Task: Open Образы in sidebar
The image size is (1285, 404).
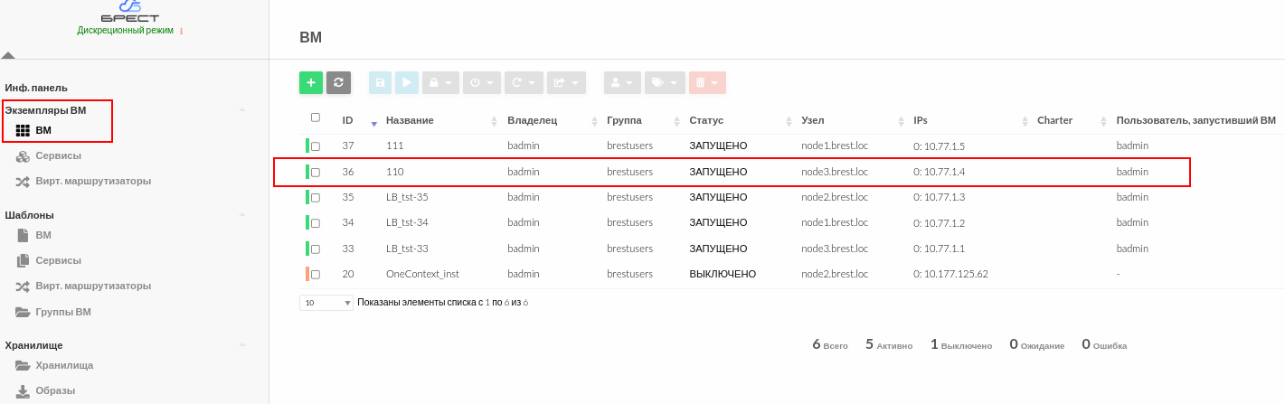Action: coord(45,390)
